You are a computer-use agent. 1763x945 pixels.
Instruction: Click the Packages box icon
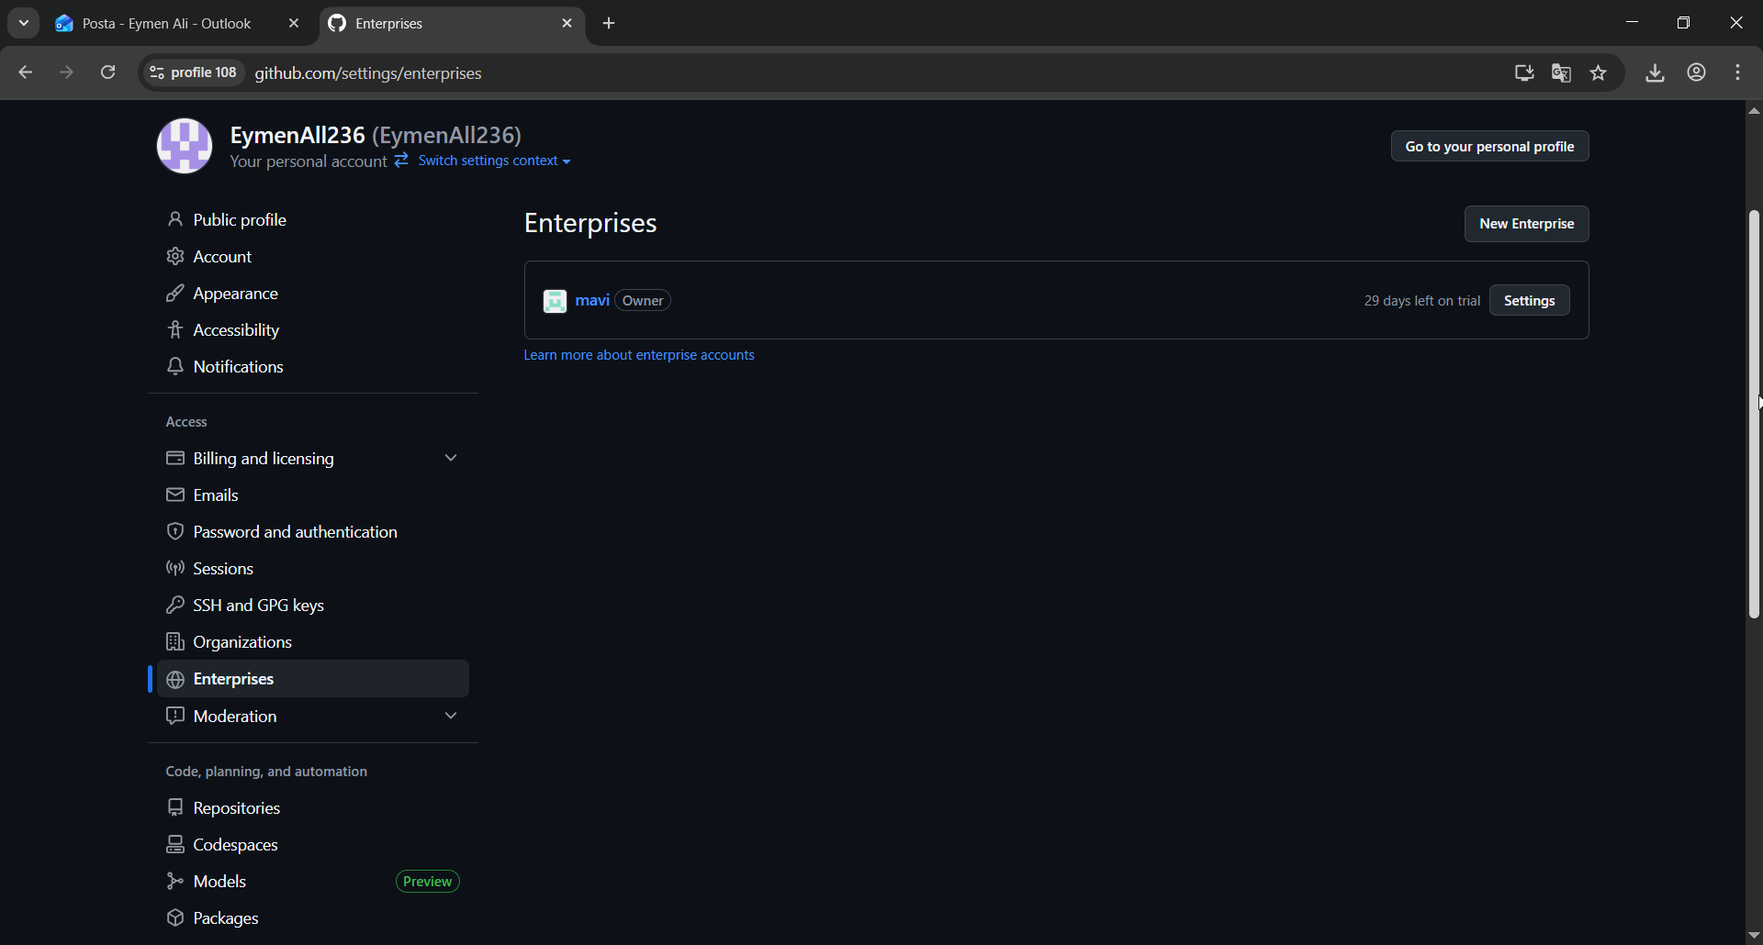(x=174, y=918)
